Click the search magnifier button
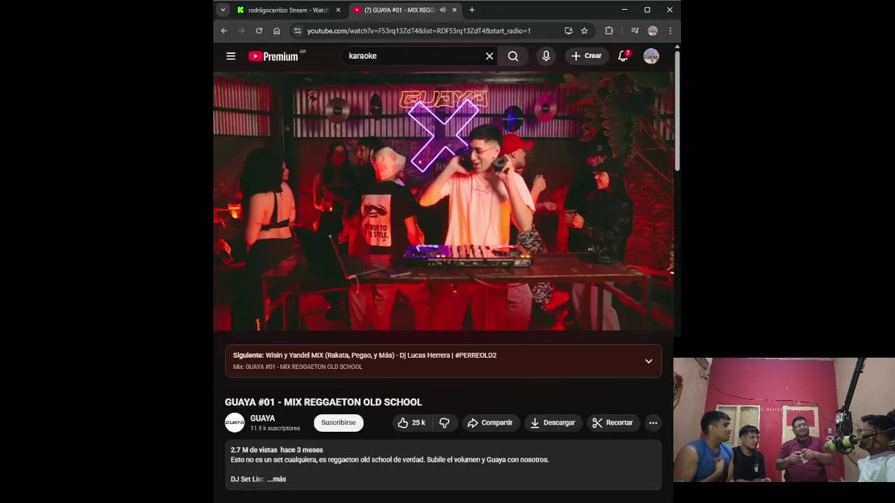The image size is (895, 503). 513,56
